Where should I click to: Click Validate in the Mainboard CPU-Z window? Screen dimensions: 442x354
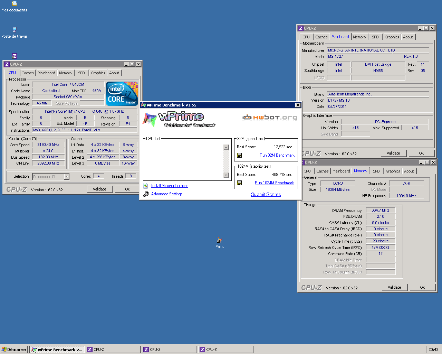pos(393,153)
